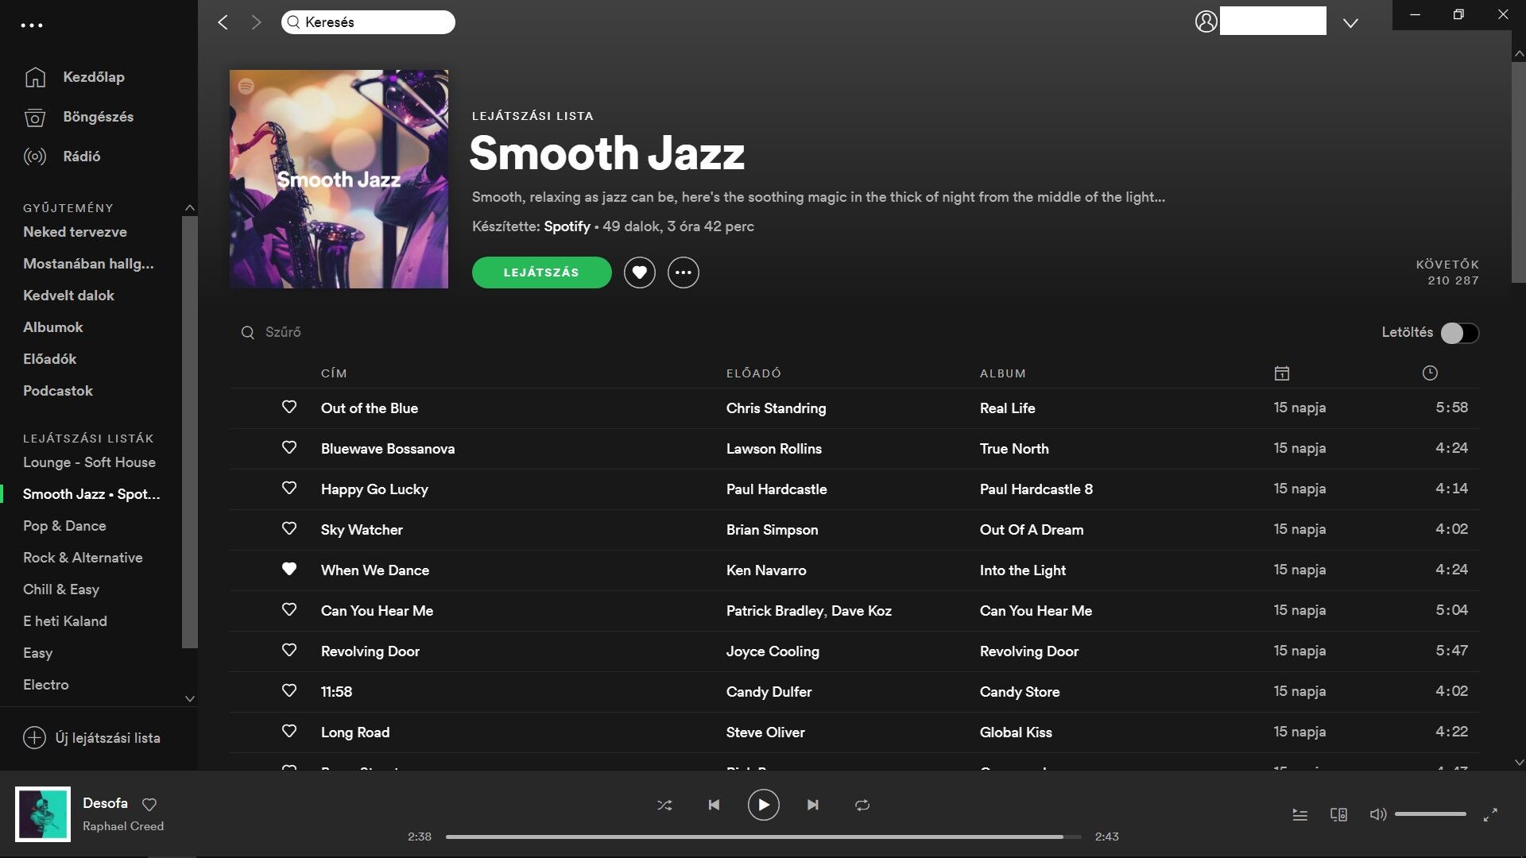Like the song Out of the Blue

click(289, 407)
